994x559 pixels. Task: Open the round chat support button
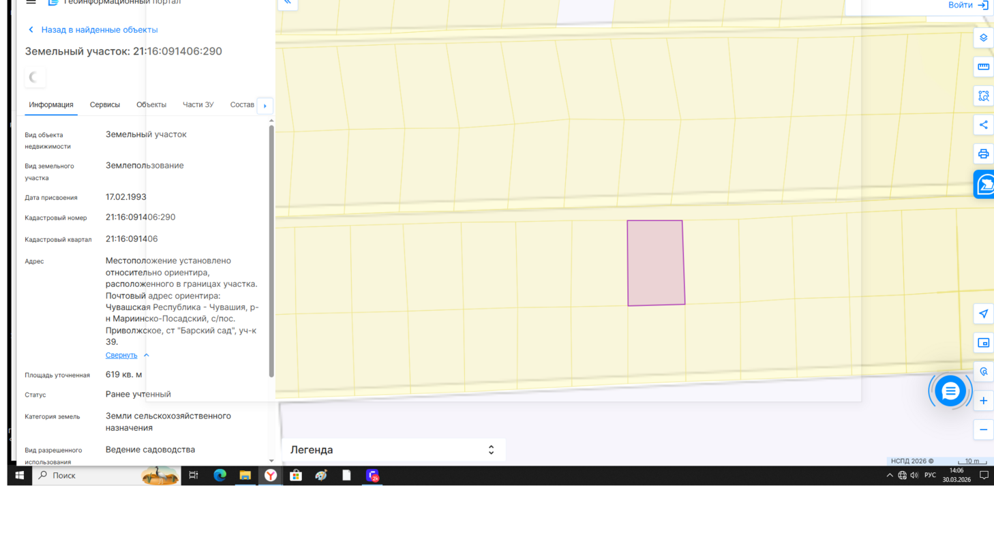coord(950,391)
